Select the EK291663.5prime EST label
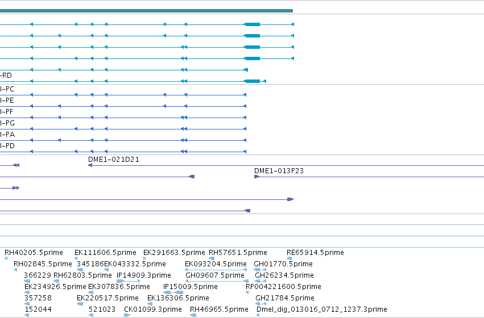This screenshot has height=318, width=484. click(174, 253)
